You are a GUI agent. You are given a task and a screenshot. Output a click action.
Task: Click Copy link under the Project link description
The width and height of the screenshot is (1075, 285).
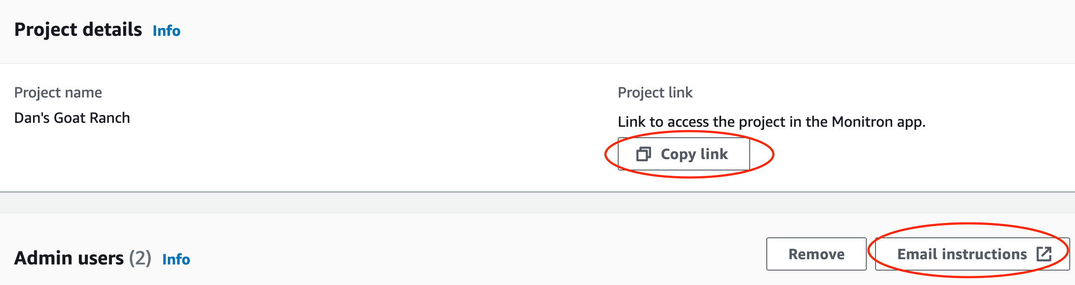[684, 154]
